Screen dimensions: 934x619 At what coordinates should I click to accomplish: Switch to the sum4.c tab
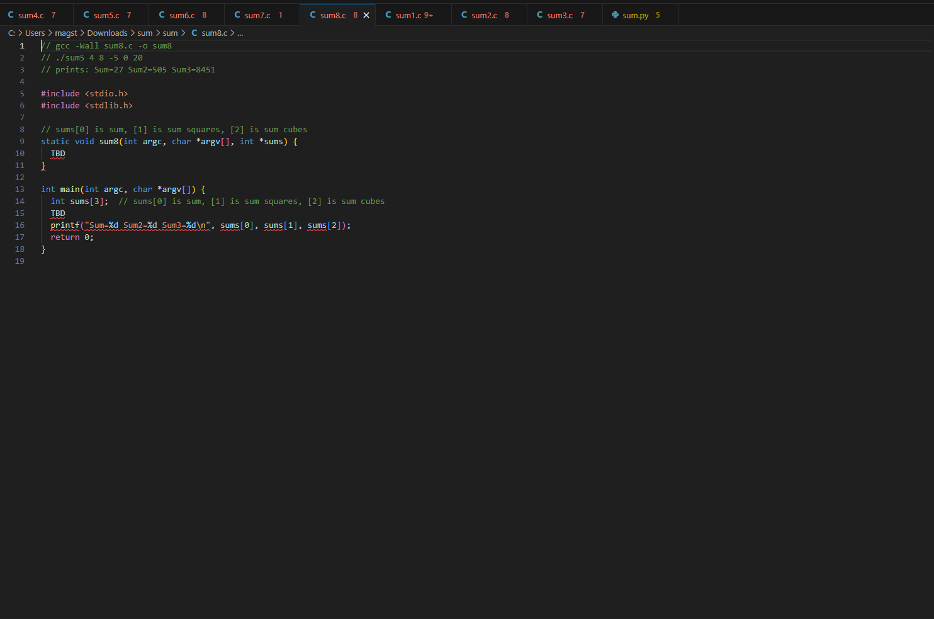[x=36, y=15]
